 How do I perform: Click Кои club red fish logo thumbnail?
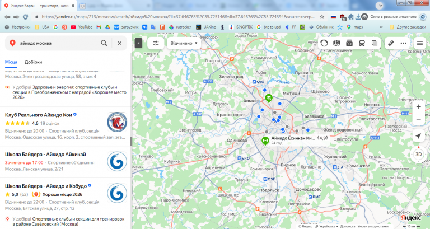[x=117, y=122]
